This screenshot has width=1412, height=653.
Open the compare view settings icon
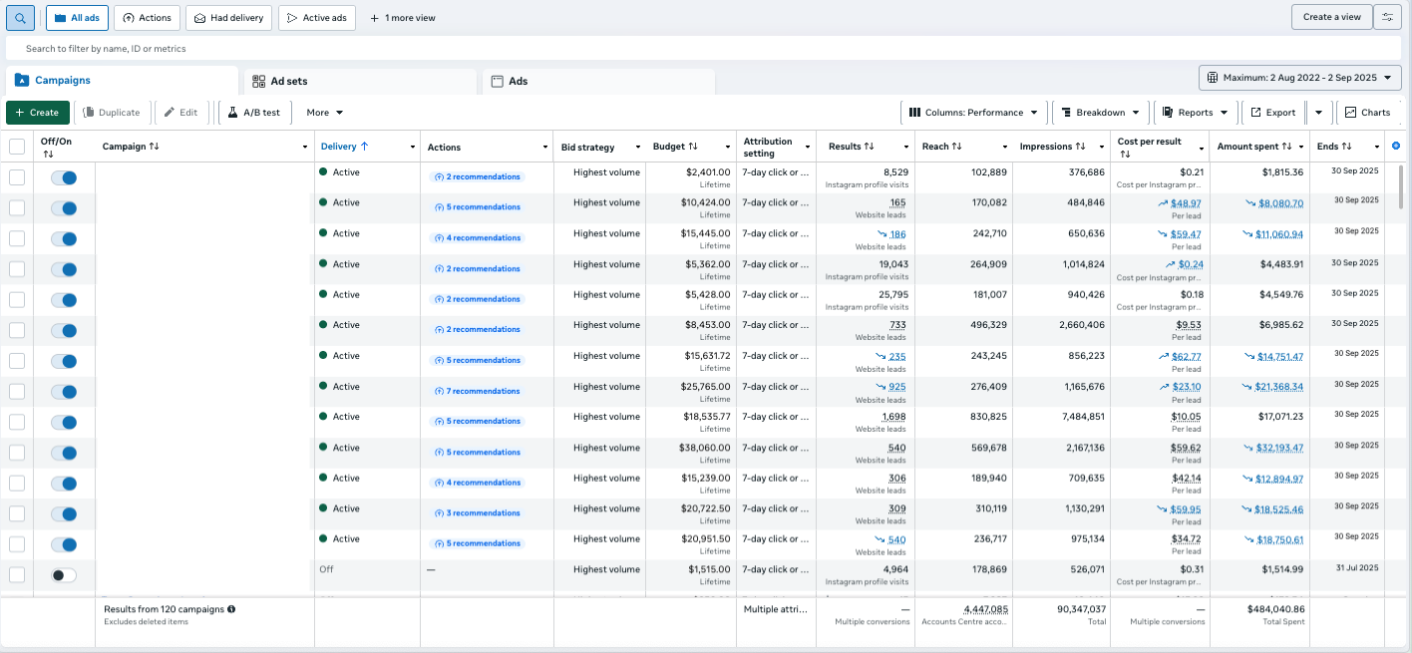[1387, 17]
